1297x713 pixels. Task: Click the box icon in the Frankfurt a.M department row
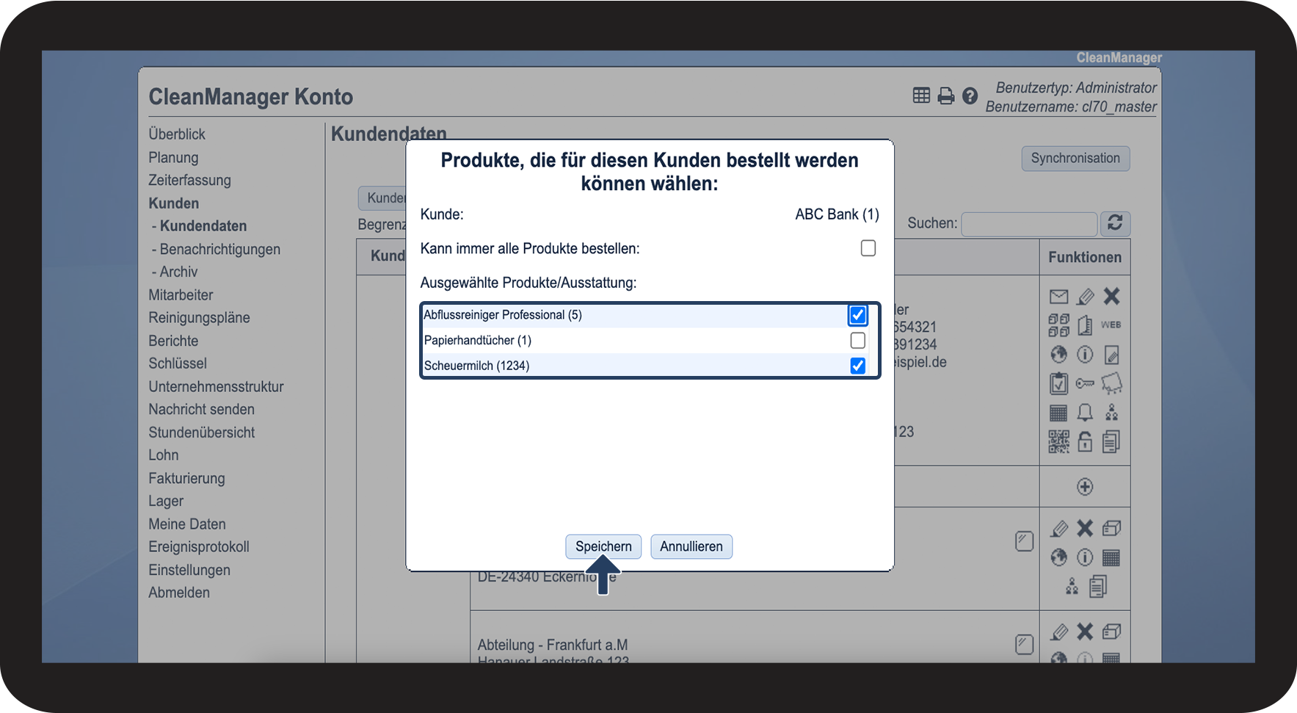[1112, 631]
